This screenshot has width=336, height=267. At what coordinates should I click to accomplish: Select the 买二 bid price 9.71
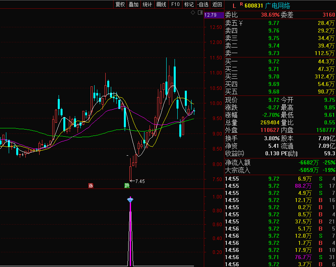[274, 69]
